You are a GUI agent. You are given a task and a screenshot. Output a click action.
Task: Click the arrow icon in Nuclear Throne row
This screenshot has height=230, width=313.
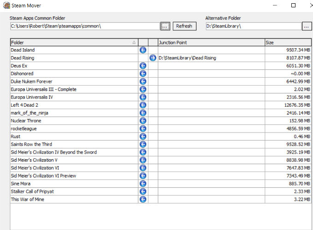point(143,121)
